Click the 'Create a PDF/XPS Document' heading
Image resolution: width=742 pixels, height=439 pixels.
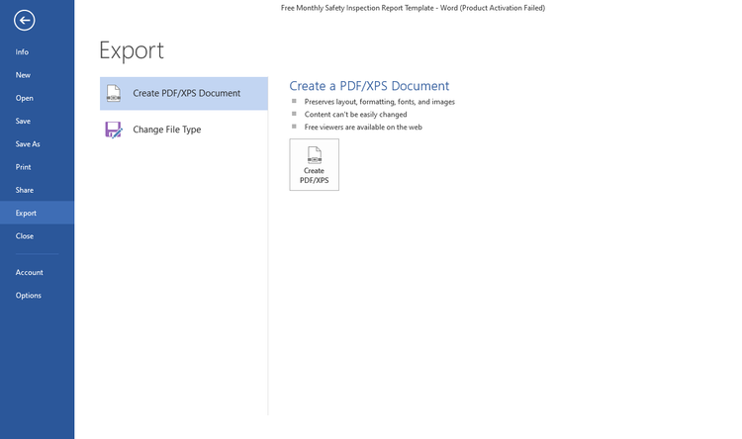point(369,86)
